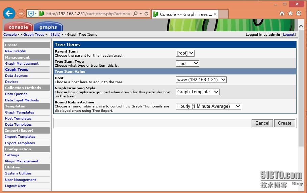This screenshot has width=307, height=193.
Task: Close the Console Graph Trees tab
Action: (215, 14)
